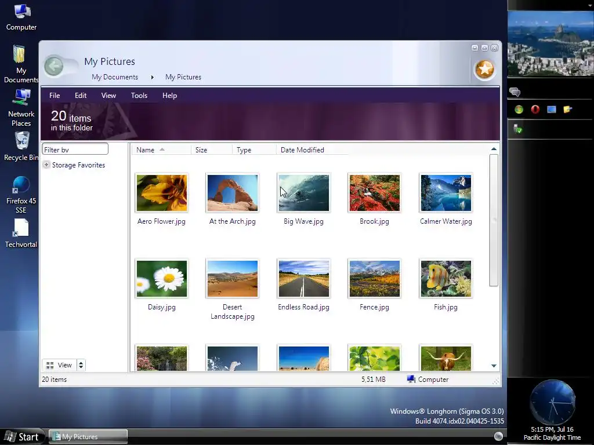Click the slideshow photo in the sidebar
This screenshot has height=445, width=594.
point(551,43)
